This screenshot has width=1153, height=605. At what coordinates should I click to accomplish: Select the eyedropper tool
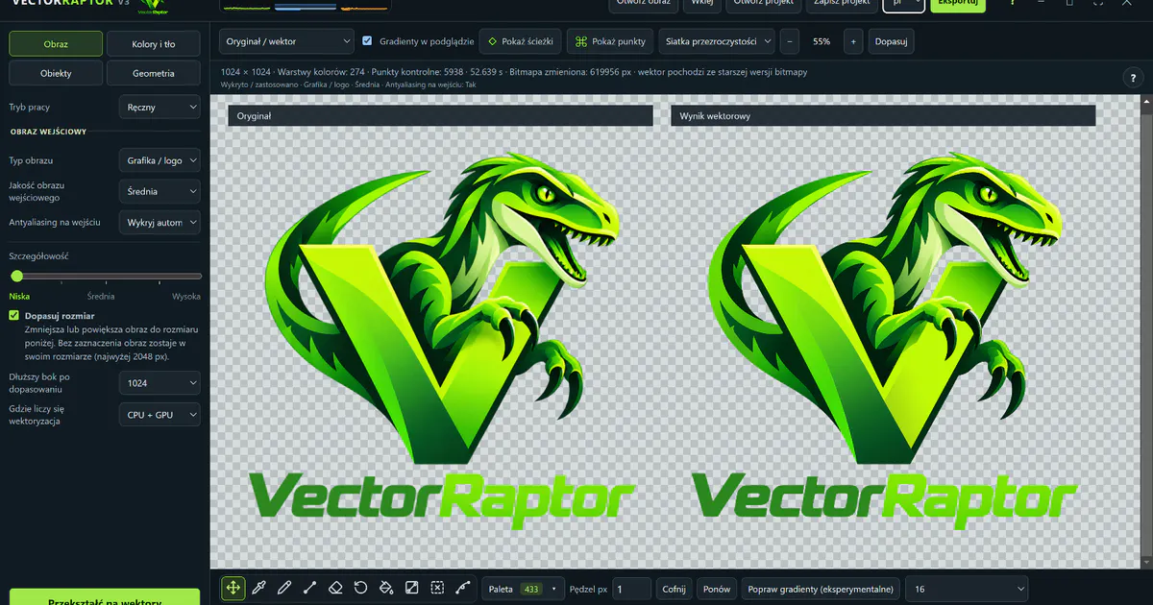(x=258, y=588)
